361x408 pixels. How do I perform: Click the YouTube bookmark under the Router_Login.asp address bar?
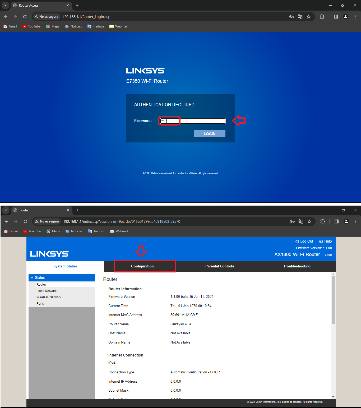click(x=31, y=26)
